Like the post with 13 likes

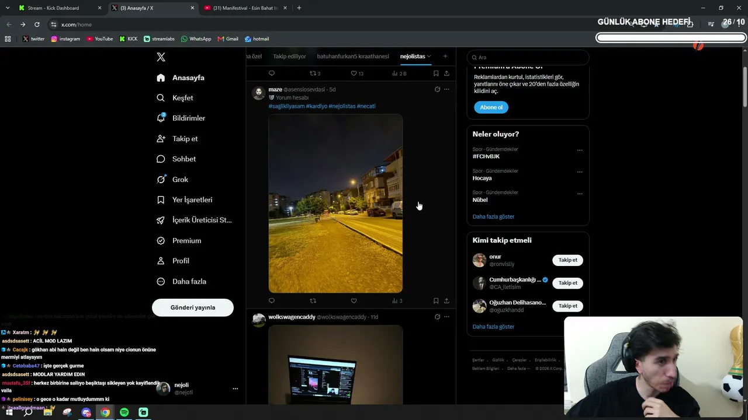(x=357, y=73)
